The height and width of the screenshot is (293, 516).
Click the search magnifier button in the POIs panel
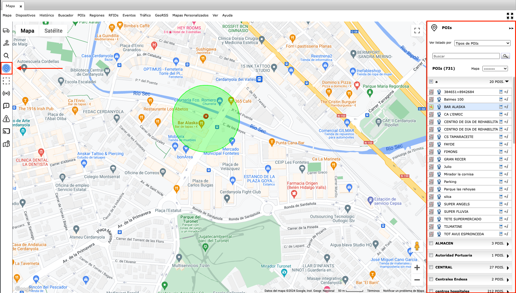506,56
